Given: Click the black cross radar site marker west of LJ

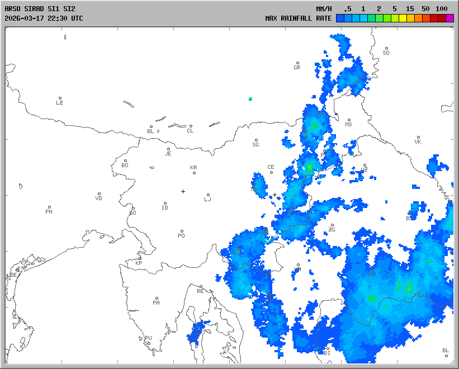Looking at the screenshot, I should pos(183,191).
